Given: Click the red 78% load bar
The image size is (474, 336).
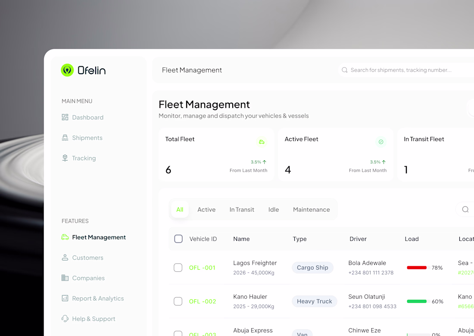Looking at the screenshot, I should 417,268.
